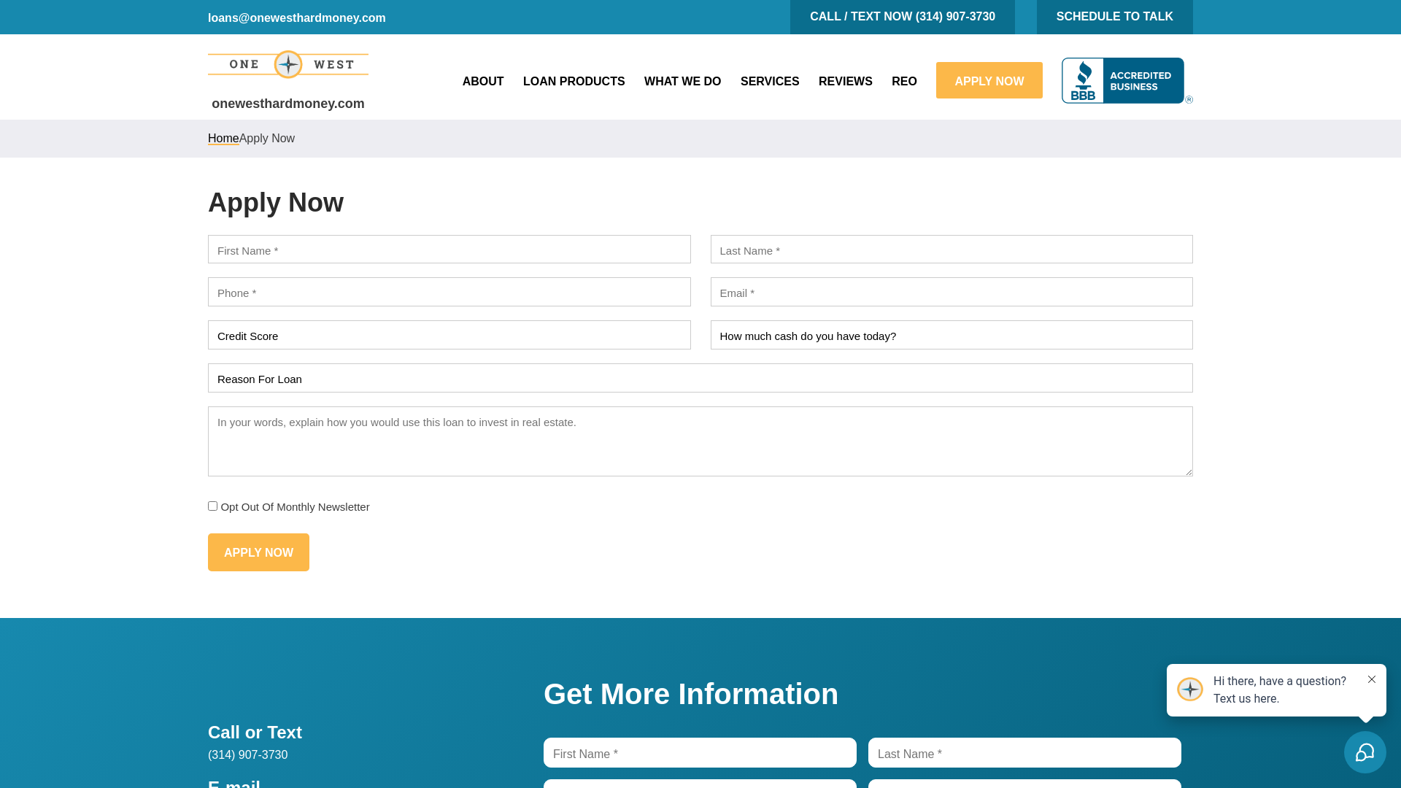Click the 'Apply Now' breadcrumb text
Viewport: 1401px width, 788px height.
tap(267, 139)
